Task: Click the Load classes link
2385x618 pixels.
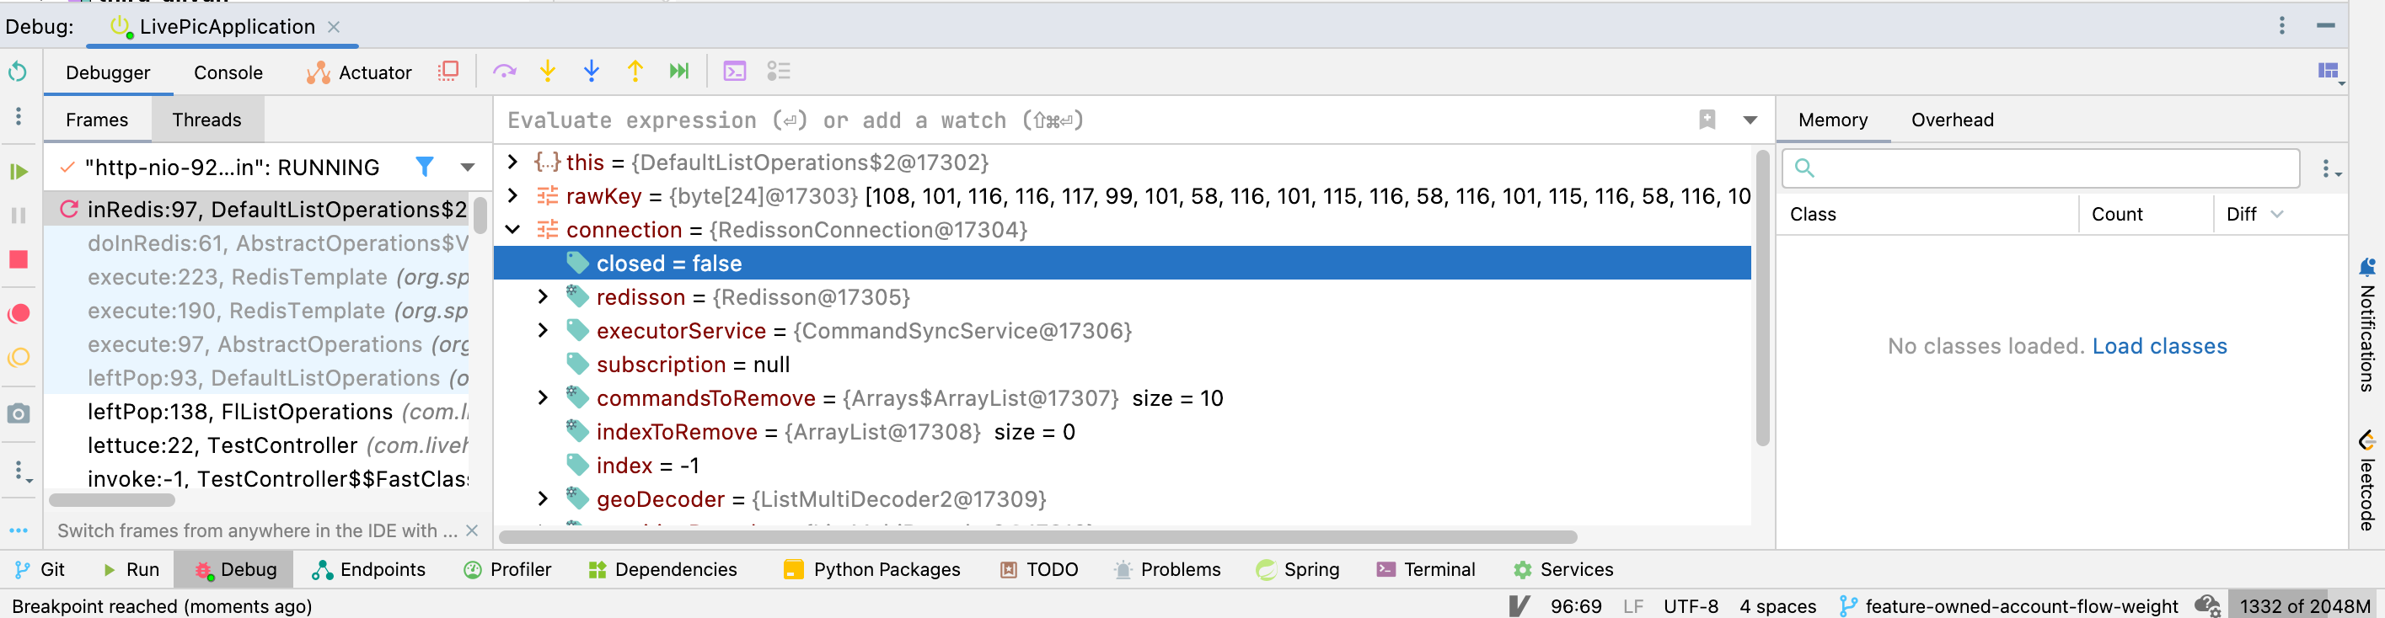Action: point(2158,346)
